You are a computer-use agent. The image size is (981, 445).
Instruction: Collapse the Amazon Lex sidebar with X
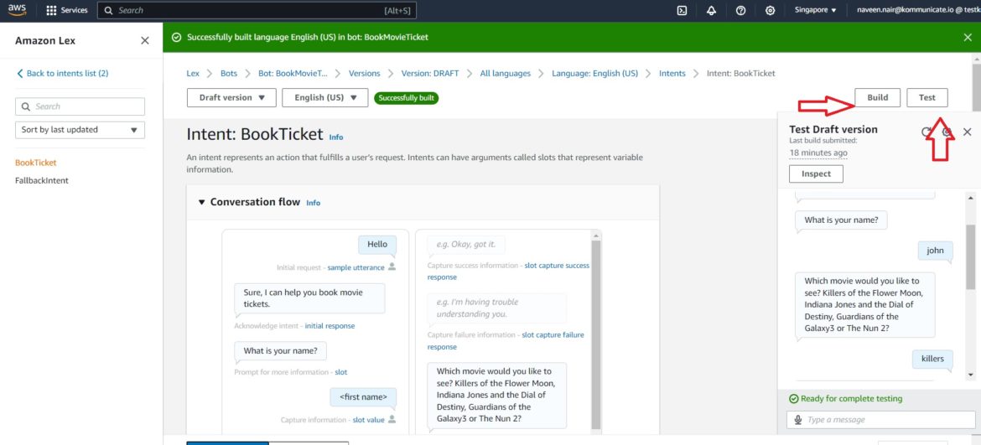144,40
